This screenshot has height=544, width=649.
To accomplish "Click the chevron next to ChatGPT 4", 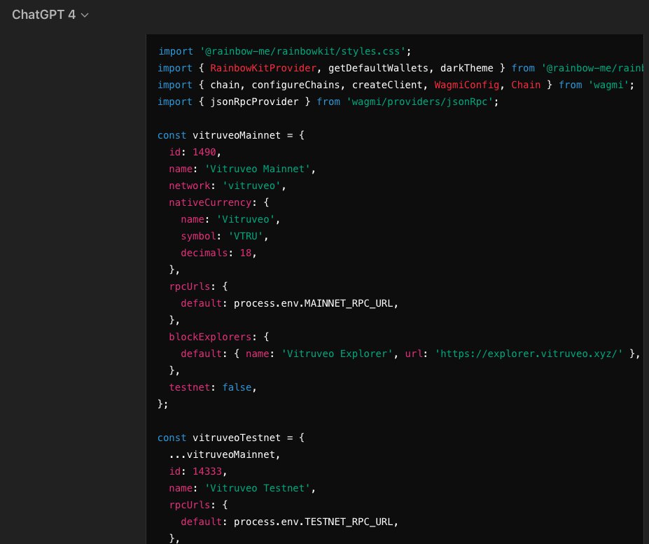I will click(85, 15).
